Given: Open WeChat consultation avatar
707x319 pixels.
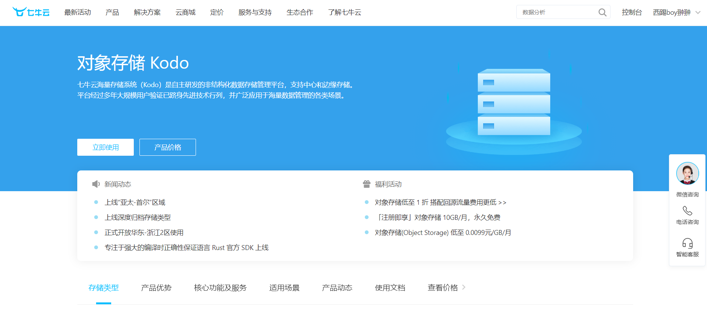Looking at the screenshot, I should [x=687, y=173].
